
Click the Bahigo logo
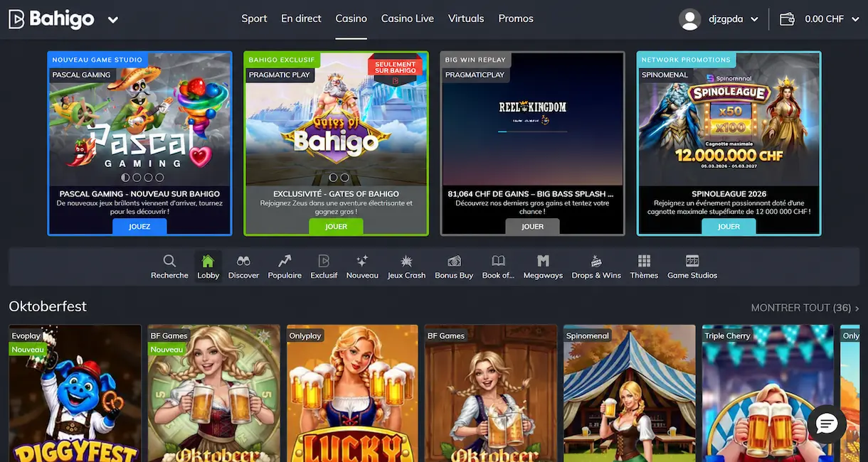[51, 19]
